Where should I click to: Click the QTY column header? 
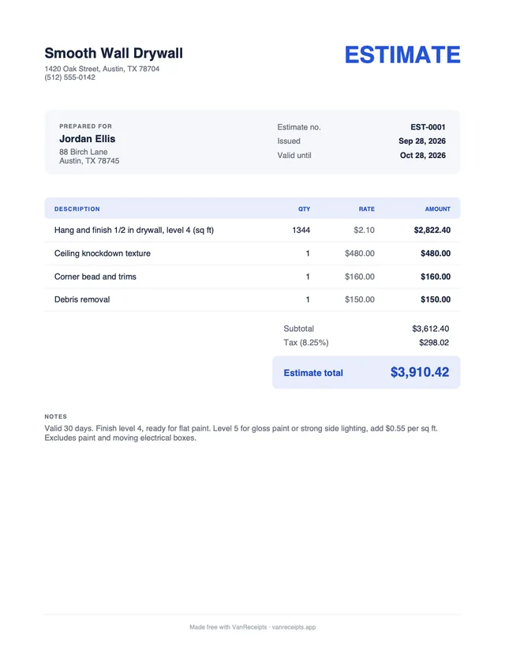(304, 209)
